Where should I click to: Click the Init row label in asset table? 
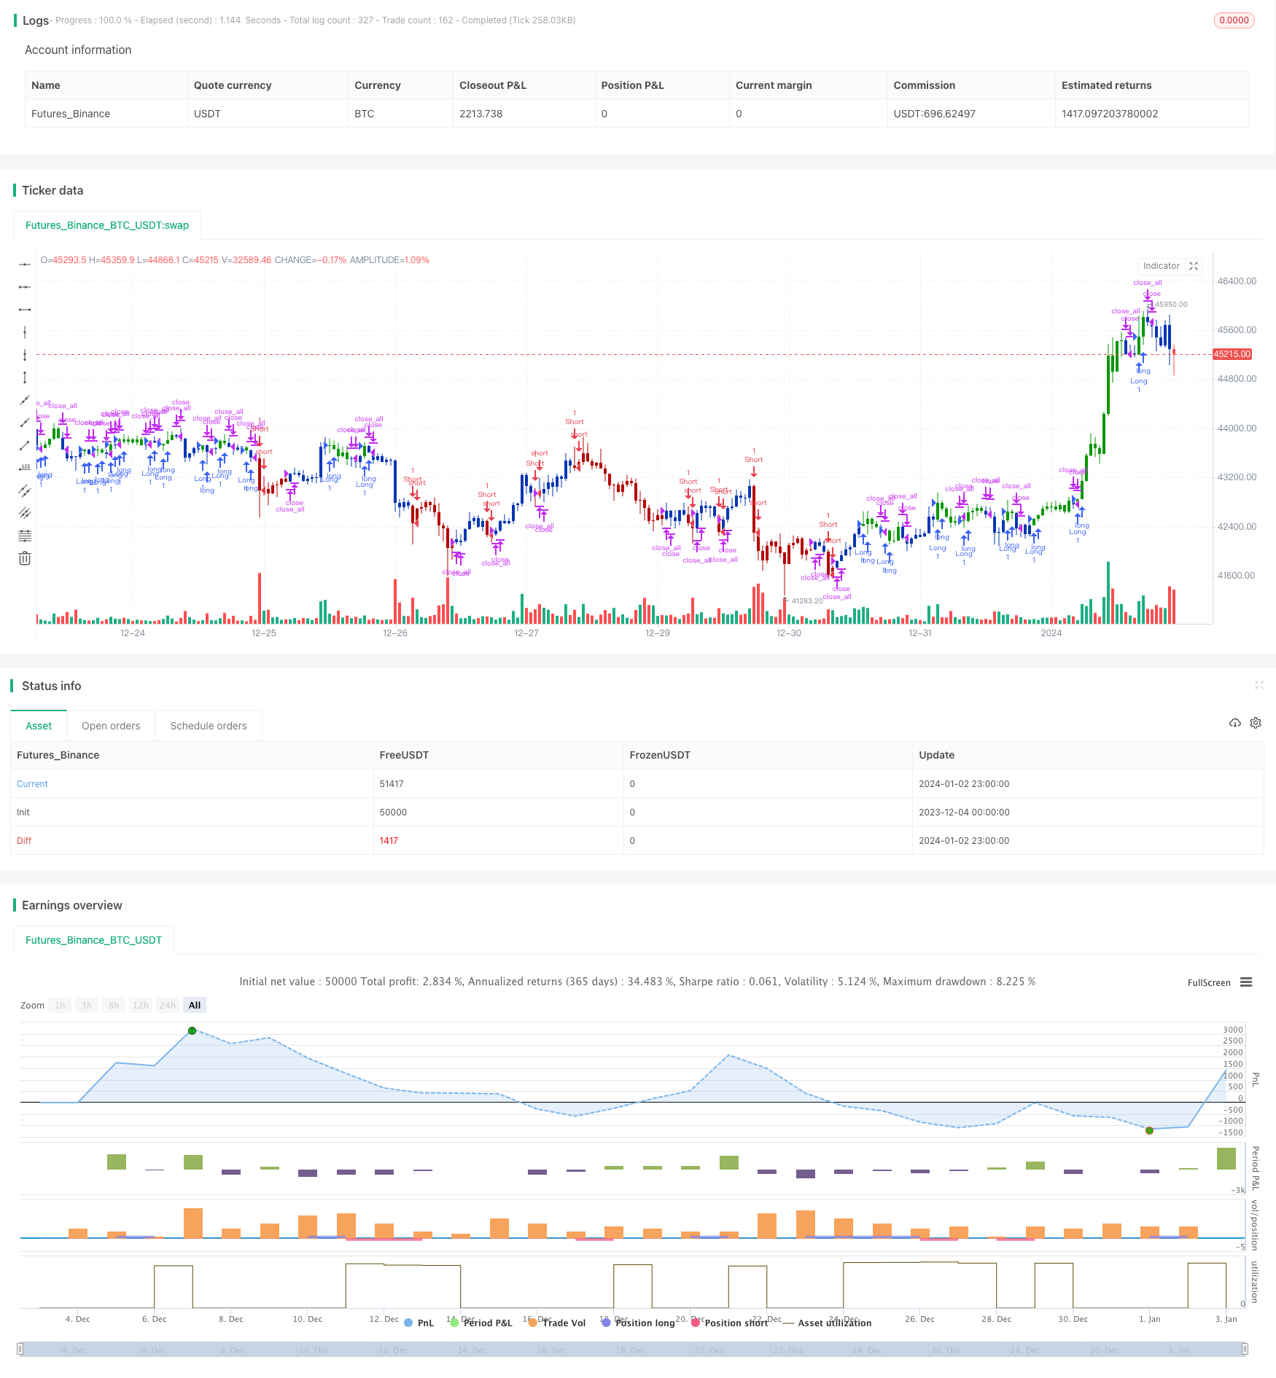[23, 813]
